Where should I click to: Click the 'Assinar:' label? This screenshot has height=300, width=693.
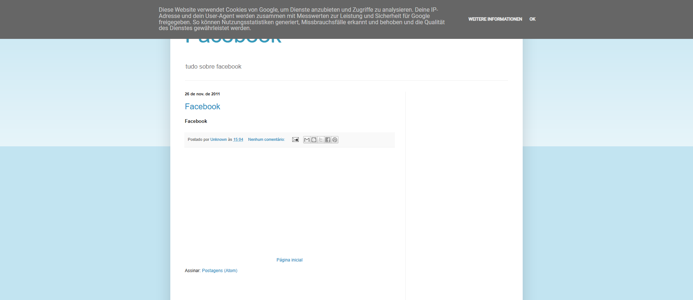(193, 271)
